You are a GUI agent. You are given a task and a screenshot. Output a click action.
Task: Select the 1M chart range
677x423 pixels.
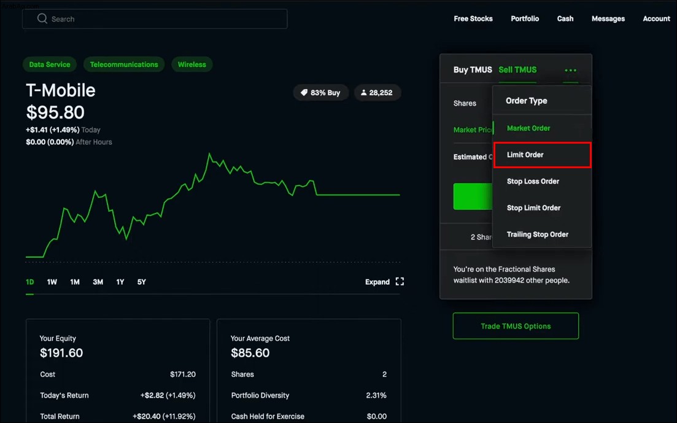[75, 282]
